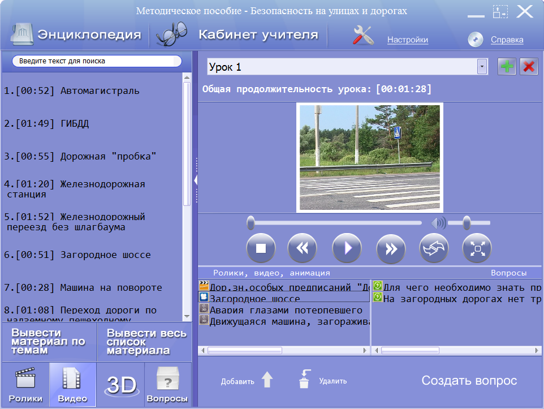544x409 pixels.
Task: Click the search text input field
Action: (x=97, y=61)
